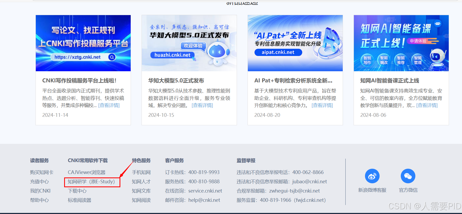
Task: Click the official WeChat icon
Action: [x=408, y=176]
